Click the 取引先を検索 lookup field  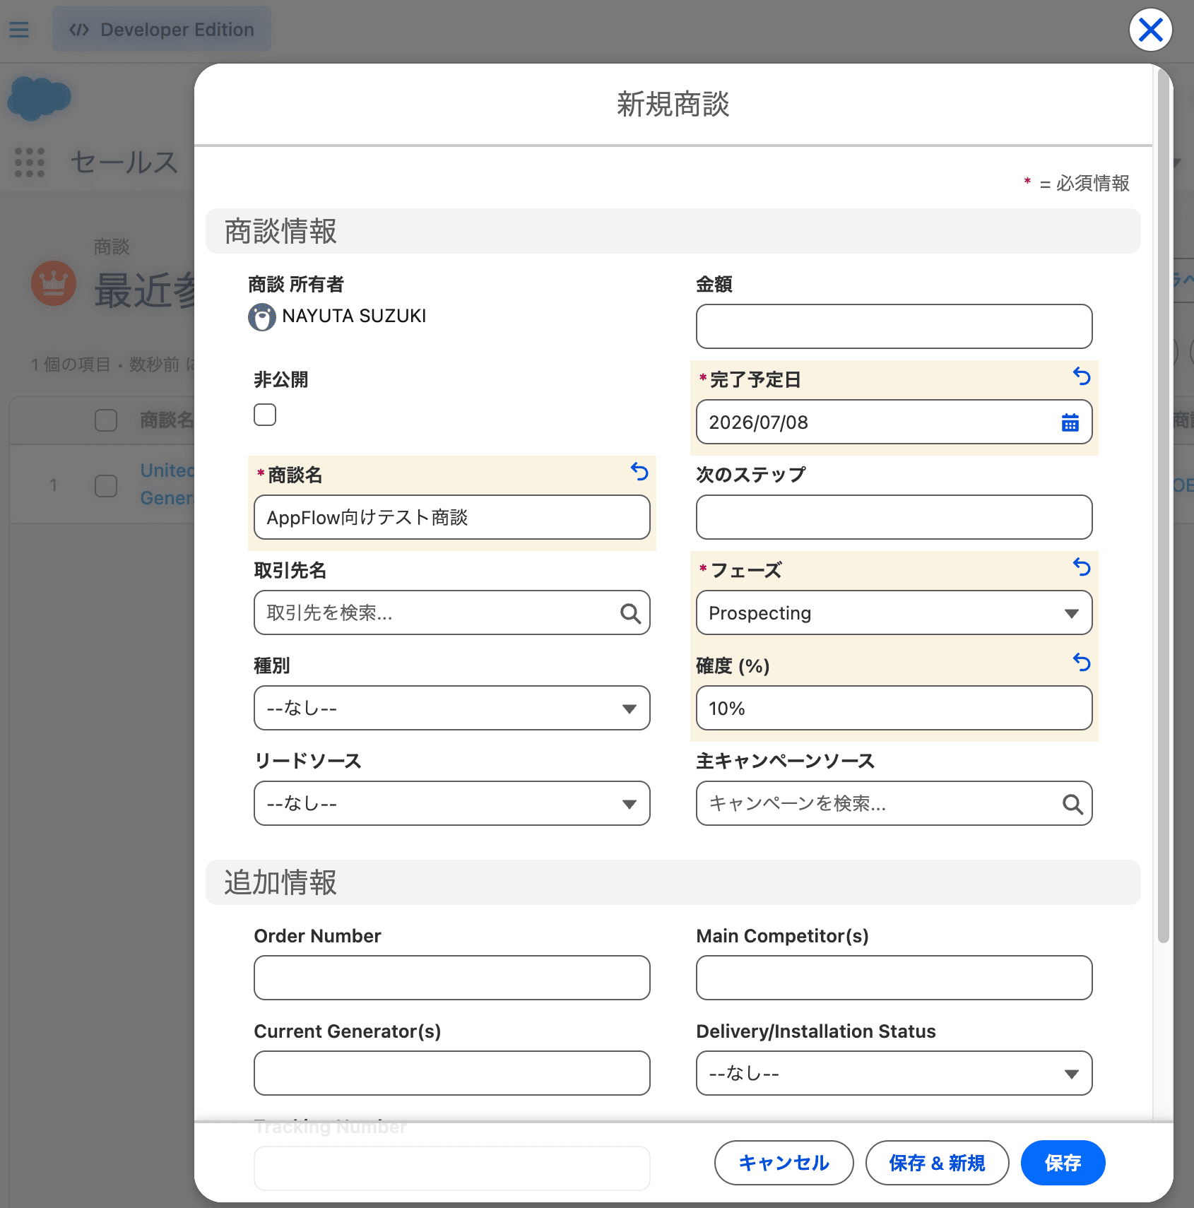pyautogui.click(x=451, y=612)
